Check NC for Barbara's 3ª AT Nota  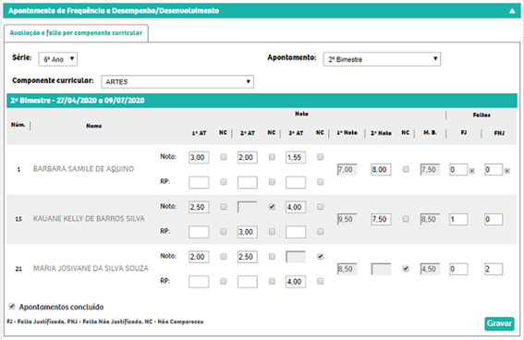click(320, 157)
